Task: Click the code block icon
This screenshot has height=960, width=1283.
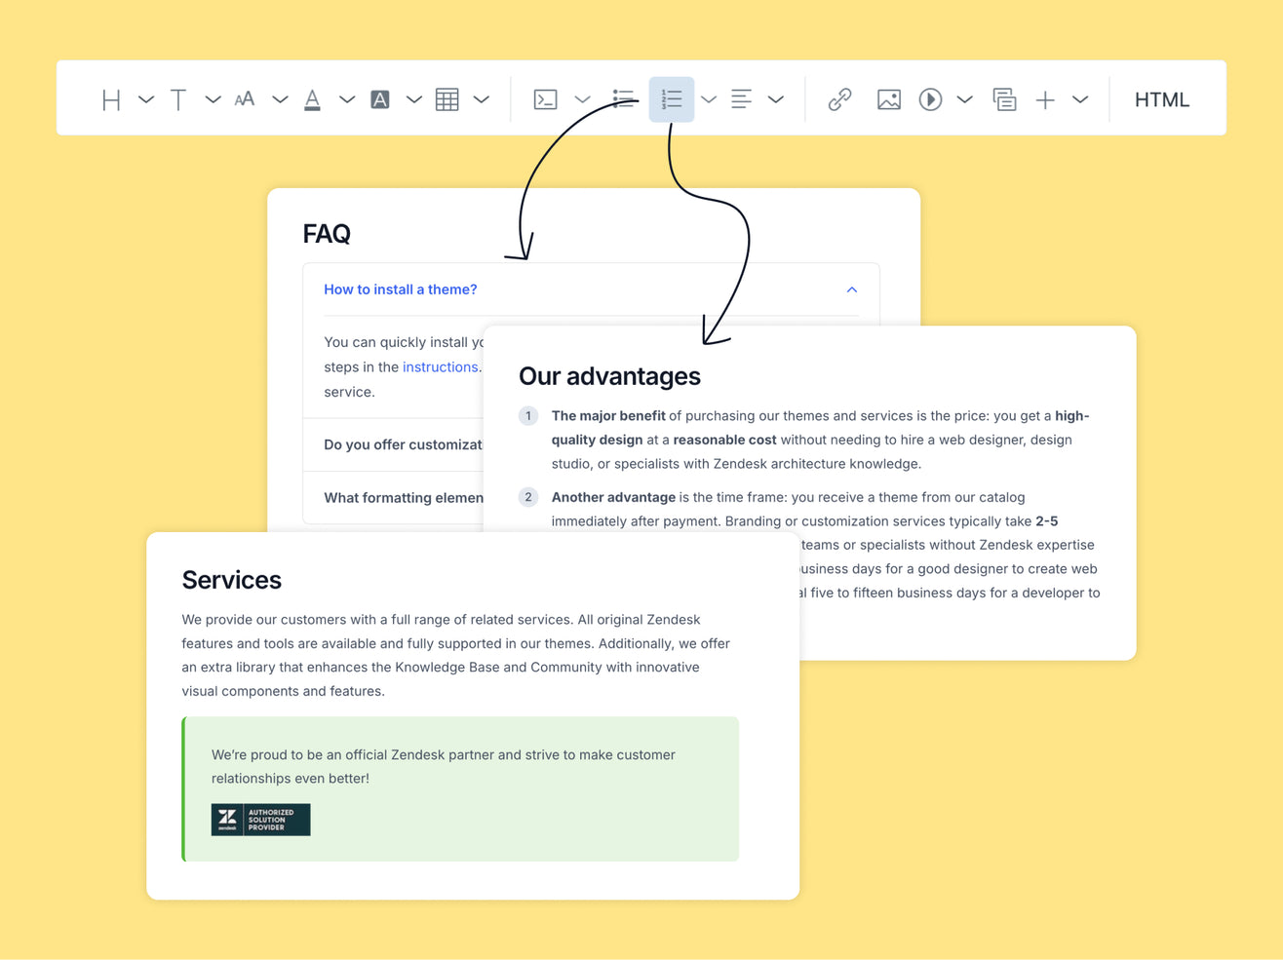Action: pos(546,98)
